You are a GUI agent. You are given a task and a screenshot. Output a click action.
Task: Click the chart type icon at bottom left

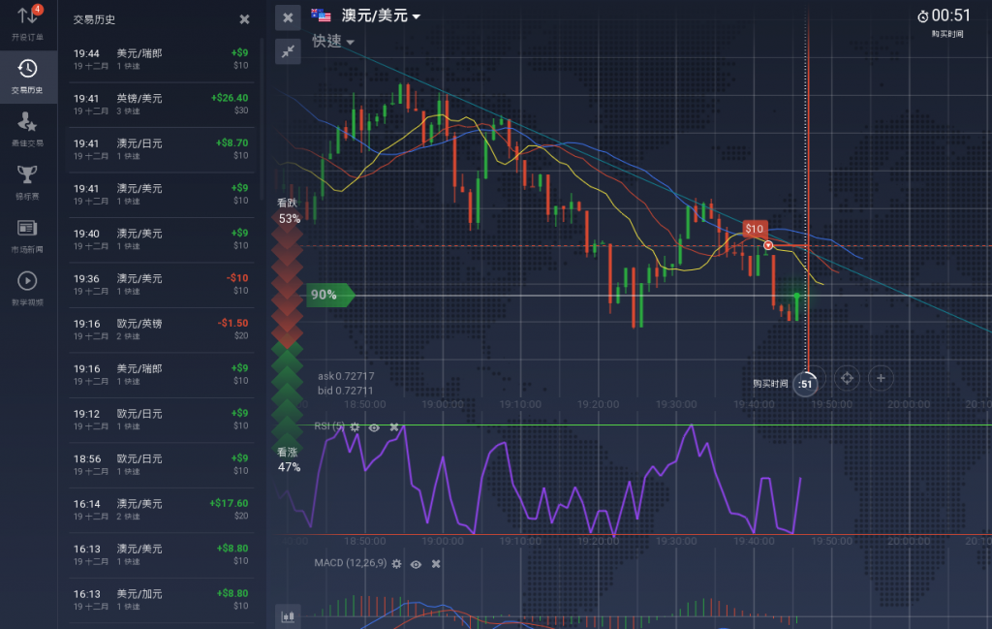tap(288, 615)
